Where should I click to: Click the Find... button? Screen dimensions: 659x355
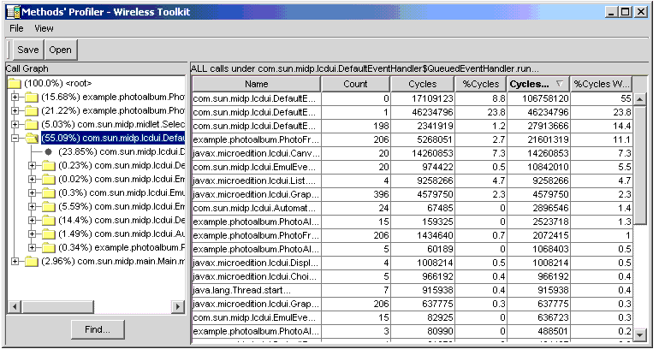(98, 330)
